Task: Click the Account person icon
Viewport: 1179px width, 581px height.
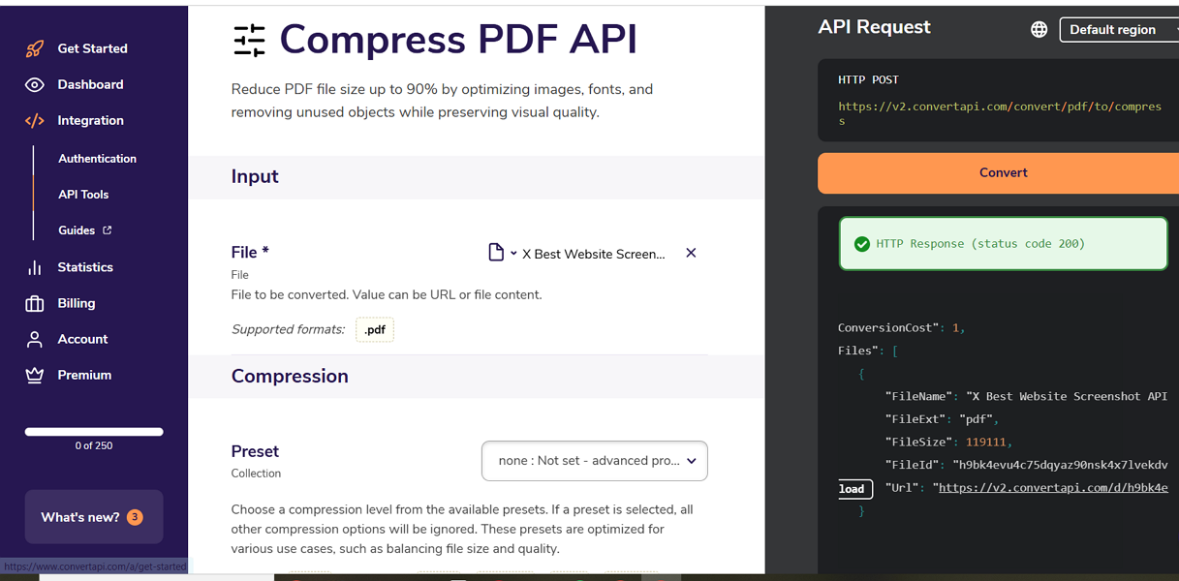Action: point(35,340)
